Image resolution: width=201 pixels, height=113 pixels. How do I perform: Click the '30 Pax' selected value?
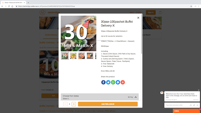[130, 97]
